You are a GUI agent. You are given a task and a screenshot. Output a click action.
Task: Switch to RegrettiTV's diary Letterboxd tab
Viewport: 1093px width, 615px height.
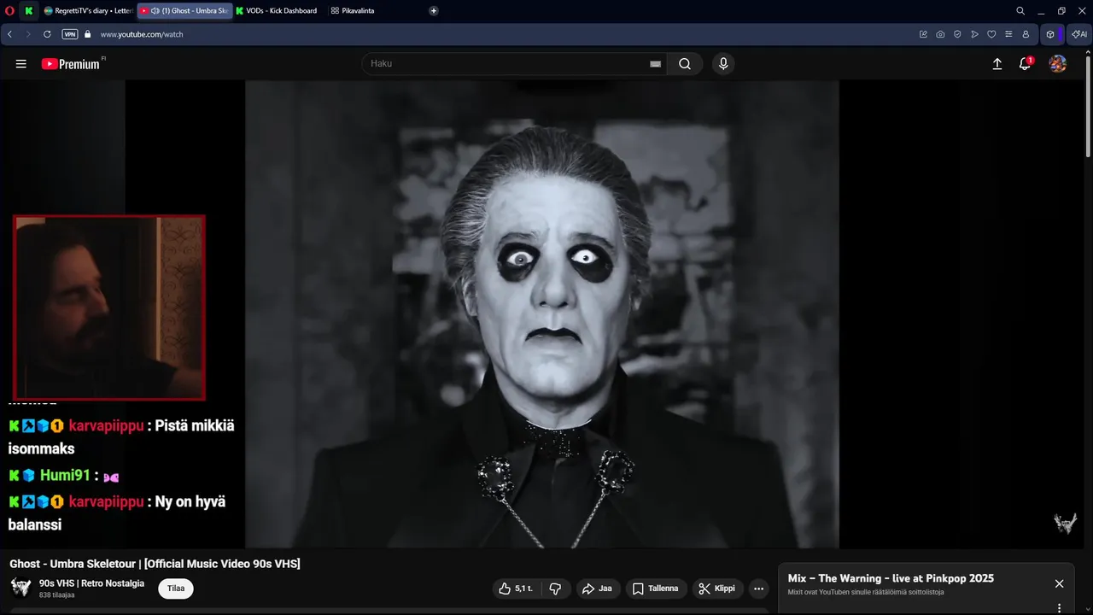coord(88,11)
